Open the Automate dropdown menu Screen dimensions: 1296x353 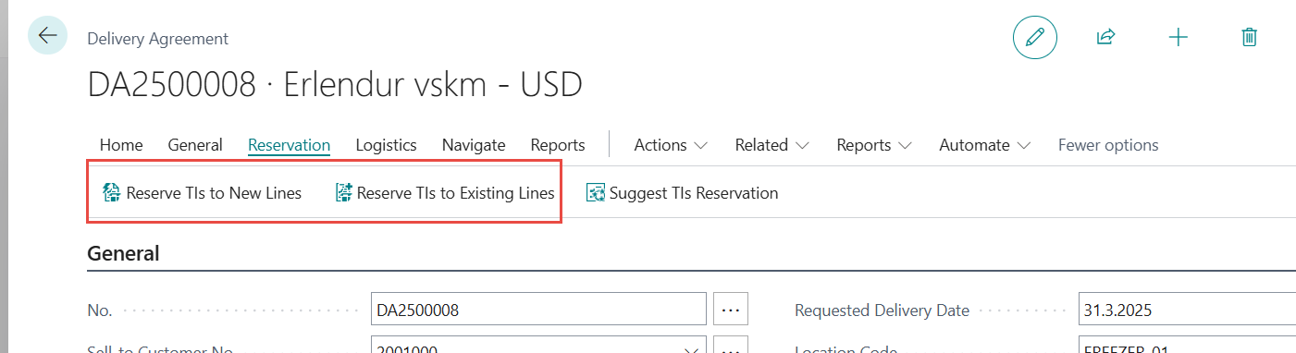tap(985, 145)
